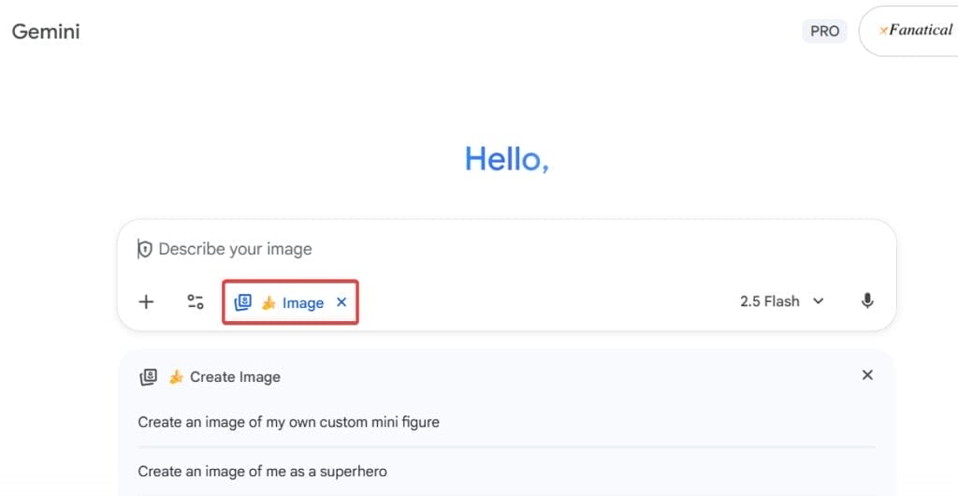Click the picture icon inside the Image chip
958x496 pixels.
coord(242,302)
